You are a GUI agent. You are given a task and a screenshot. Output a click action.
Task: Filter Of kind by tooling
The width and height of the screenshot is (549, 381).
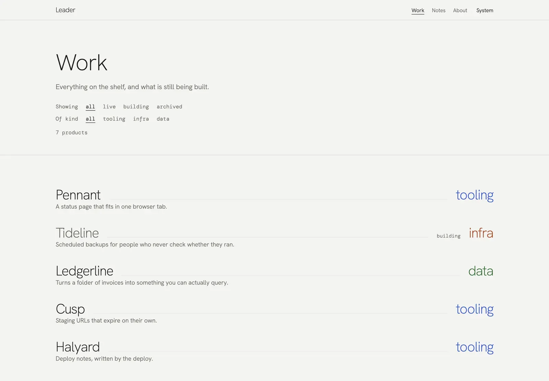click(x=114, y=119)
